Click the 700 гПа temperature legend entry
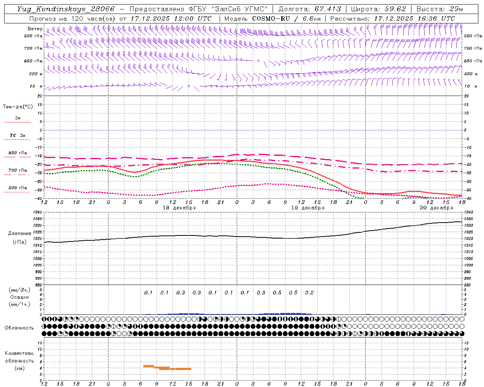484x387 pixels. pyautogui.click(x=17, y=170)
